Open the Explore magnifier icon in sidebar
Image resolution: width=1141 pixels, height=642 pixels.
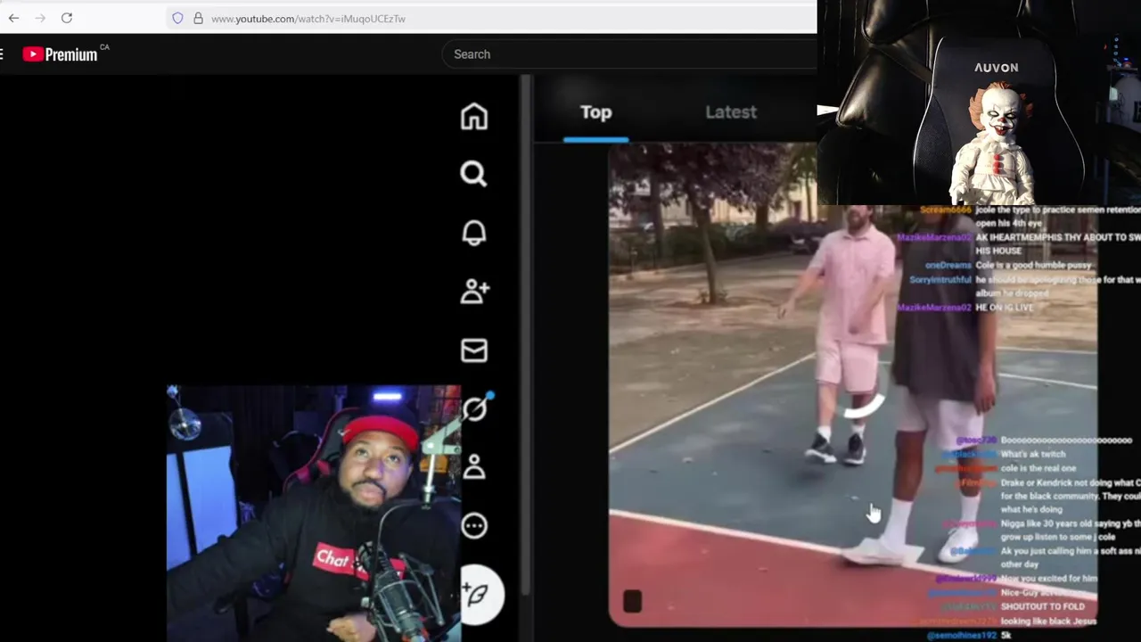point(474,174)
